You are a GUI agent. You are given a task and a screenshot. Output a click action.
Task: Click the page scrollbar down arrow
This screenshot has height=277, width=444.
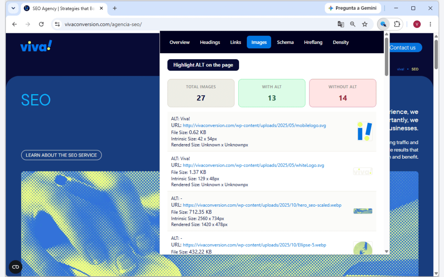click(x=436, y=274)
